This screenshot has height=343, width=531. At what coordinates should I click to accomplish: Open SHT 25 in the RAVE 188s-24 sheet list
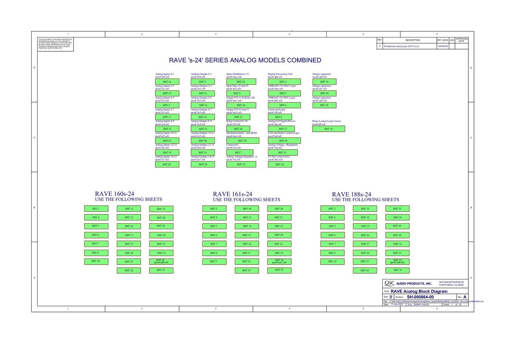coord(398,209)
